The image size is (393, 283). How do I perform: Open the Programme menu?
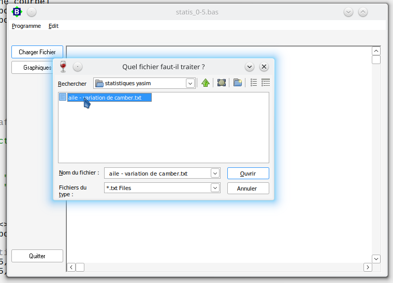[x=26, y=26]
